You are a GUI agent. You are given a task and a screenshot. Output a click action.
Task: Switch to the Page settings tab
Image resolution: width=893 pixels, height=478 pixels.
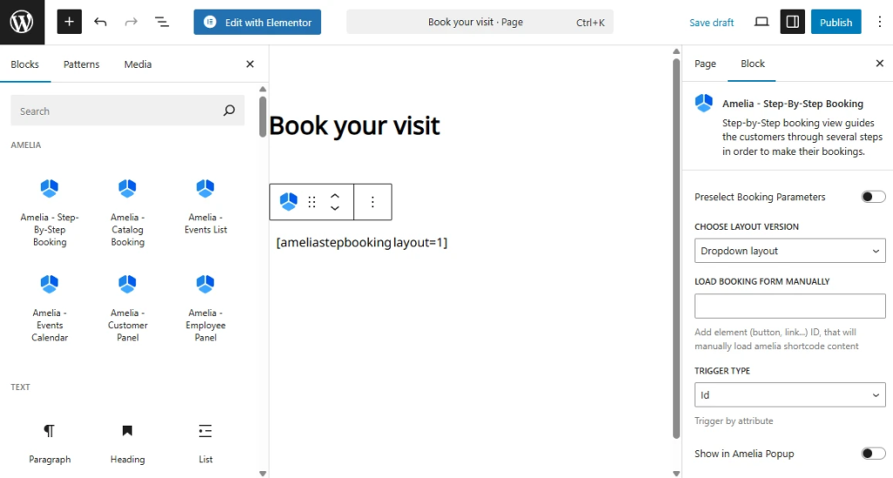coord(706,64)
